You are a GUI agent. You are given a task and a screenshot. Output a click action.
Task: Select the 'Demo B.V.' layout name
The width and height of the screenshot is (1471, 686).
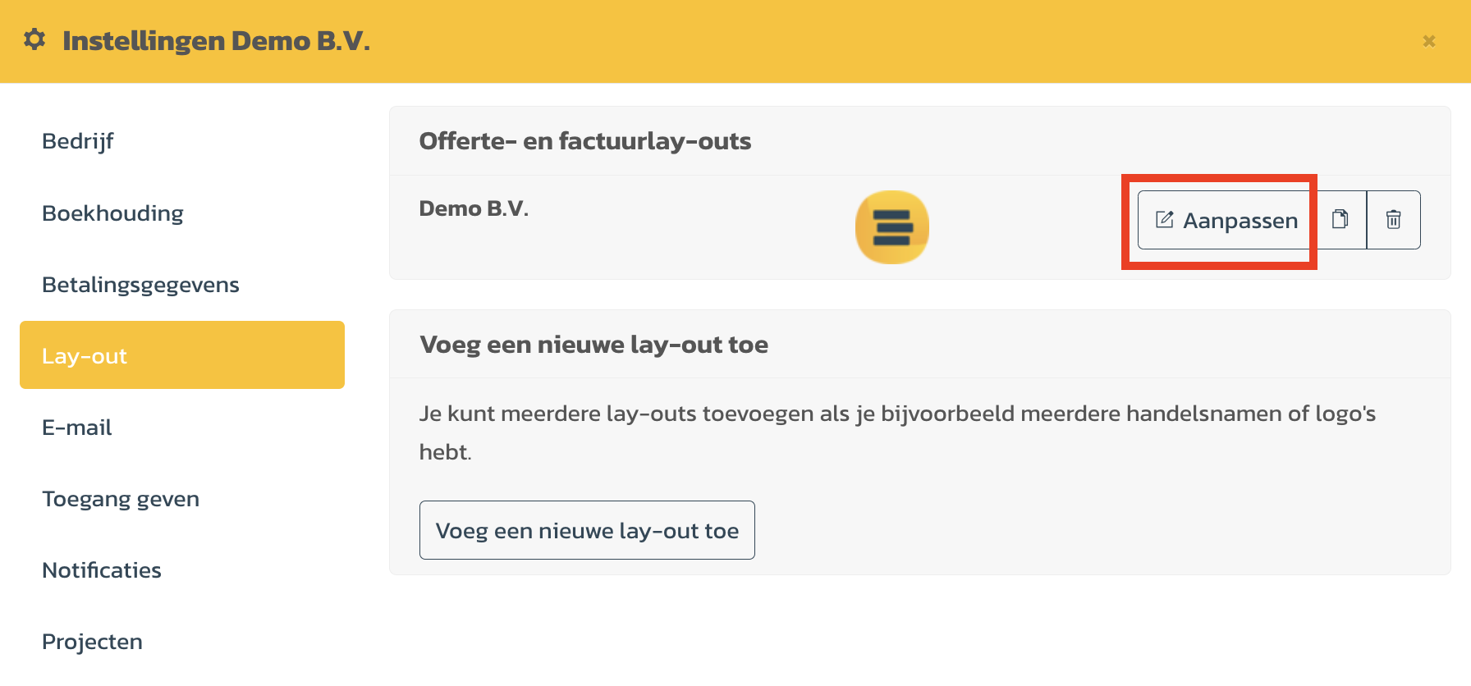[x=474, y=208]
